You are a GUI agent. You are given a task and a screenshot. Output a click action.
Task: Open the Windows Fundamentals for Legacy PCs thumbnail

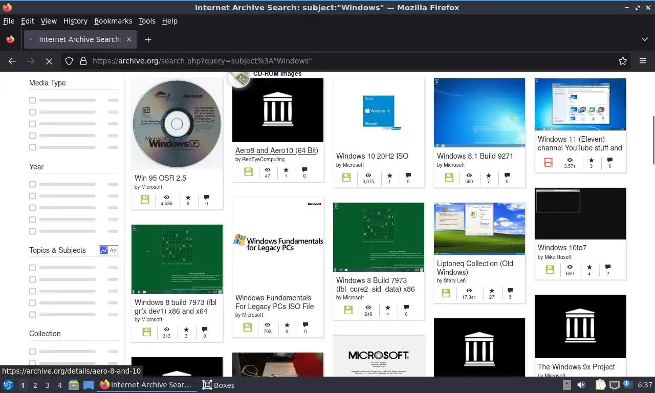[x=278, y=243]
